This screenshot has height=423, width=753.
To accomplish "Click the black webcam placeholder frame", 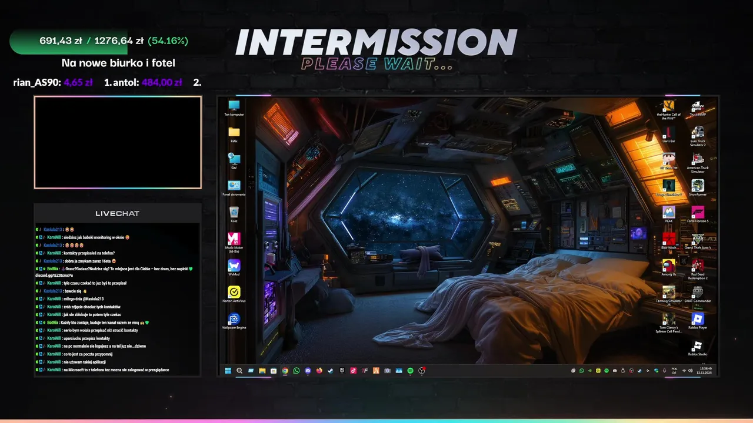I will (118, 142).
